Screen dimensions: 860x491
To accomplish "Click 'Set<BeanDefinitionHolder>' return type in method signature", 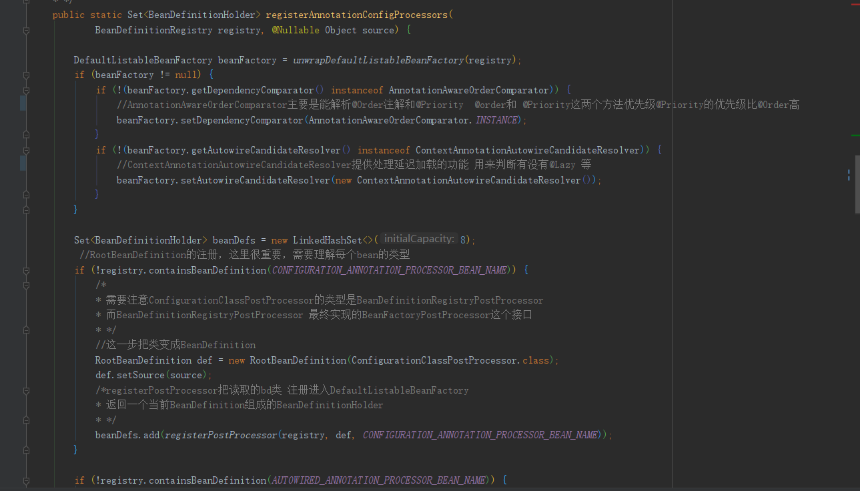I will tap(194, 15).
